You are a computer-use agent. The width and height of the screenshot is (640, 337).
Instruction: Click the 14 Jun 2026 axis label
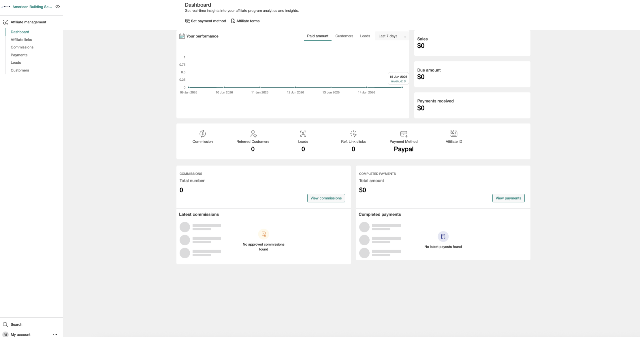click(x=366, y=92)
